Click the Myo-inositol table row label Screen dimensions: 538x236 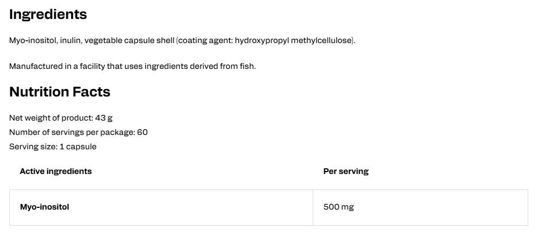pyautogui.click(x=45, y=207)
